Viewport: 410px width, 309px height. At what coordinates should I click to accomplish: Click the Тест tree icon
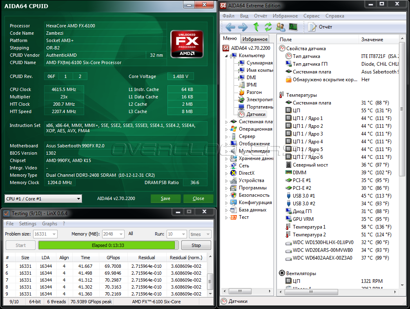[234, 217]
